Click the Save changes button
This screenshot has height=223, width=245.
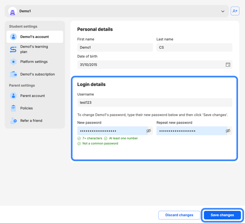(222, 215)
